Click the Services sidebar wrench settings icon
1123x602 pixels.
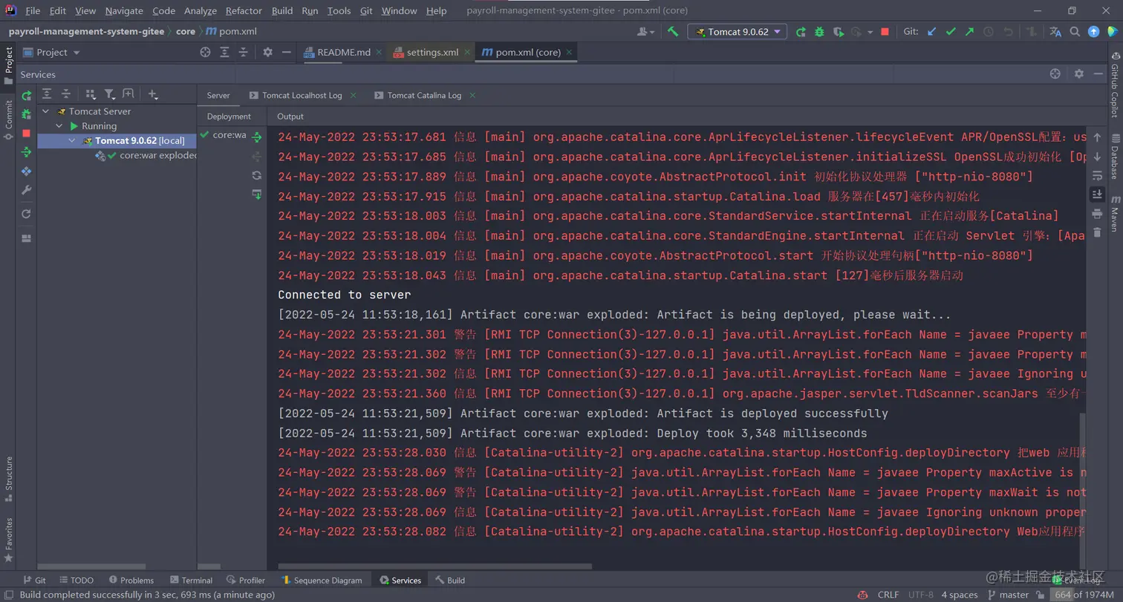26,190
